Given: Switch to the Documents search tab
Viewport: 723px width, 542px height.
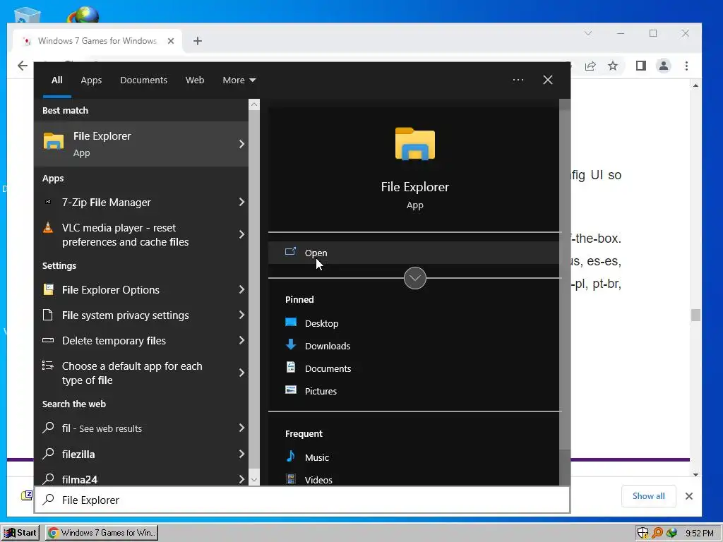Looking at the screenshot, I should [143, 80].
